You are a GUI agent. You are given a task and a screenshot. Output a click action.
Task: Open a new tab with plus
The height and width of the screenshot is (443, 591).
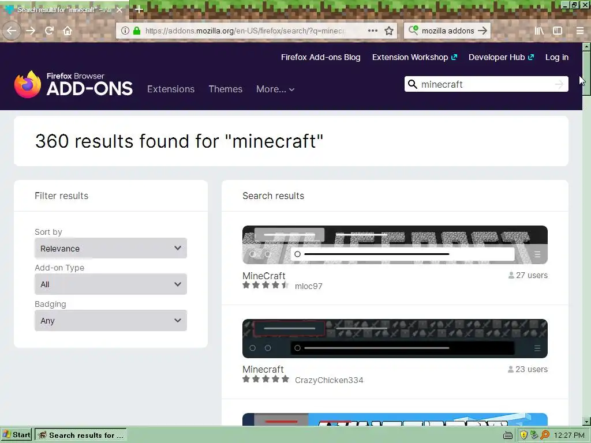(139, 9)
